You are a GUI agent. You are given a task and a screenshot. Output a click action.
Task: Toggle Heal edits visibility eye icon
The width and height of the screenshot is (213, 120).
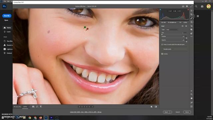point(186,26)
